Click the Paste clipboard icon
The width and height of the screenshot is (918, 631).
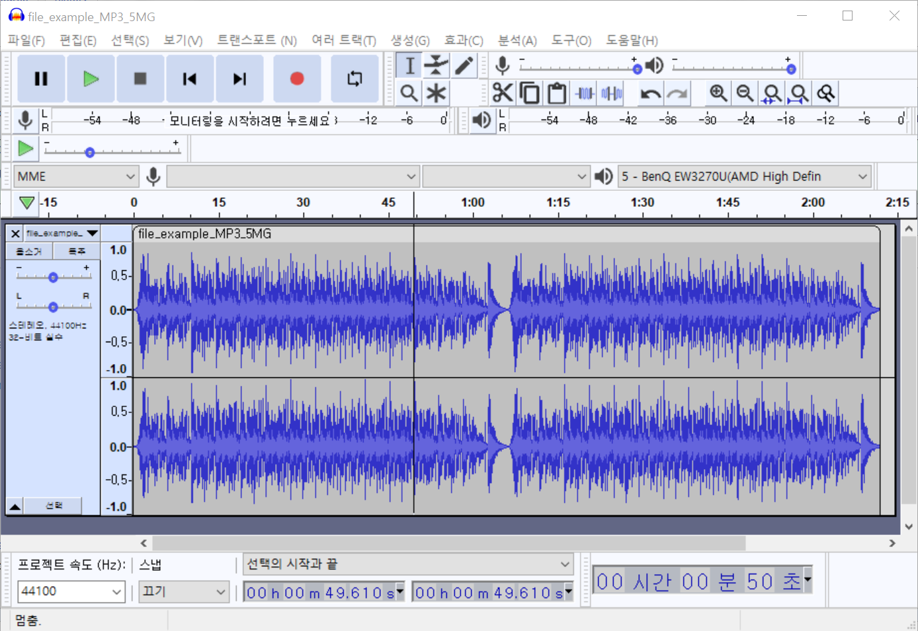(x=557, y=93)
